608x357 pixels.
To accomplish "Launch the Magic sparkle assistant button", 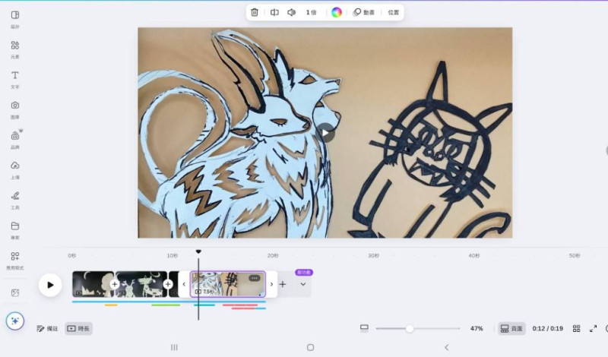I will click(x=14, y=321).
